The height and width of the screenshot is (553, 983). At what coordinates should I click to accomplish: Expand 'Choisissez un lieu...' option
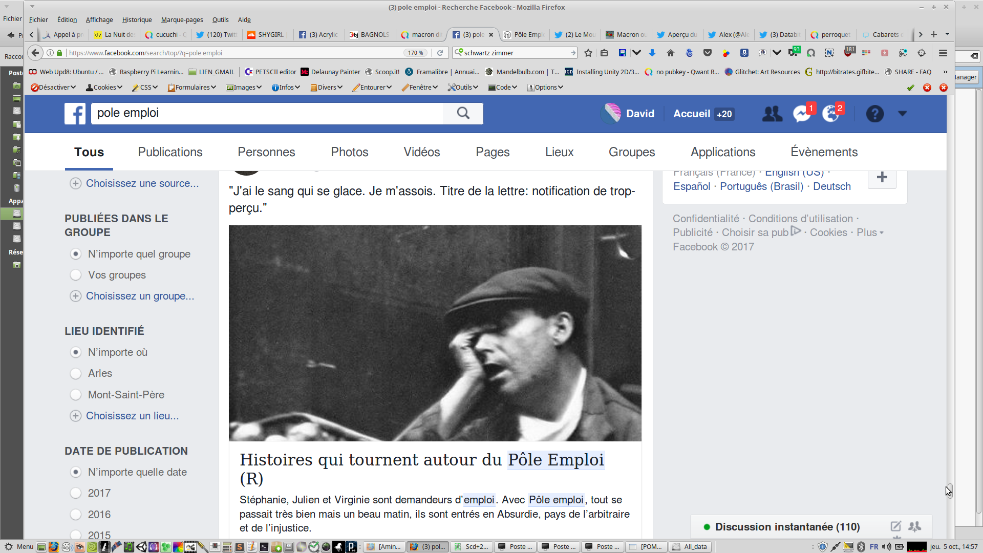coord(132,416)
